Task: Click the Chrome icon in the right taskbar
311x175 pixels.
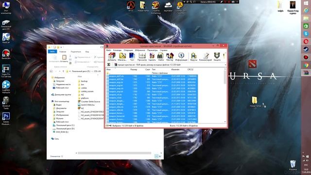Action: coord(306,65)
